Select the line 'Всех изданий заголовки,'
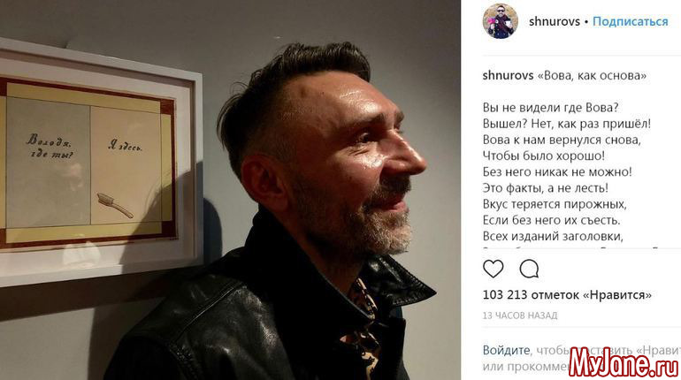This screenshot has height=380, width=681. [x=553, y=236]
